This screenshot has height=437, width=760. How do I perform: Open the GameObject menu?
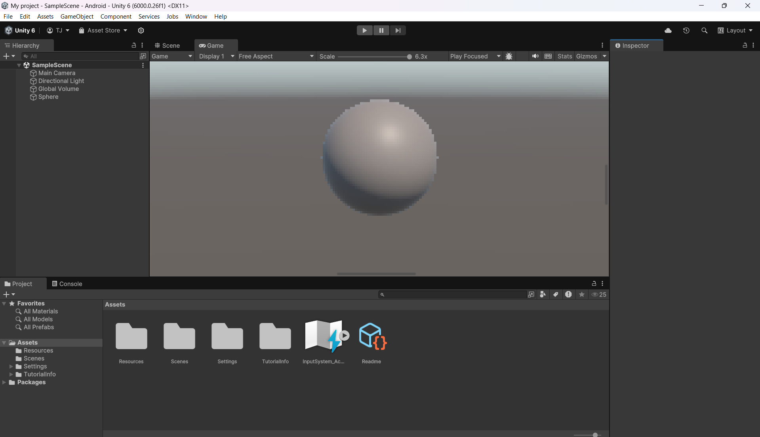pyautogui.click(x=77, y=16)
